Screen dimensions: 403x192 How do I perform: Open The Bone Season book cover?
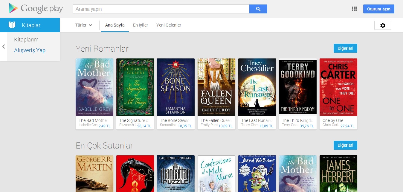(176, 87)
